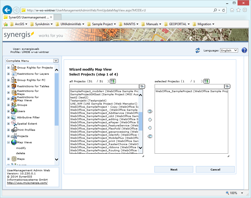Select WebOffice_SampleProject in the selected Projects list

(185, 91)
